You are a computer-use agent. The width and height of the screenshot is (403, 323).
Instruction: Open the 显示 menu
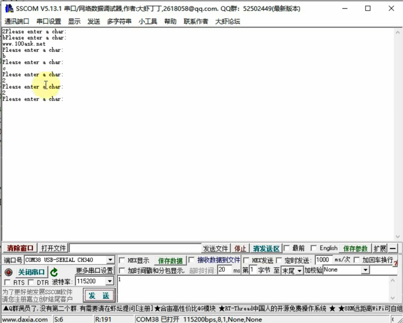click(x=74, y=21)
